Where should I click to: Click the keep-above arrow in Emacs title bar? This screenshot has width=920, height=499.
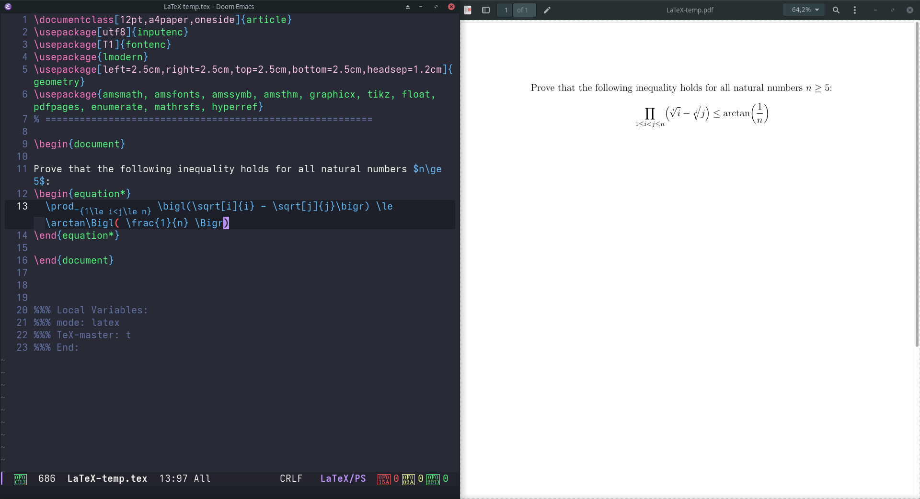[x=408, y=7]
